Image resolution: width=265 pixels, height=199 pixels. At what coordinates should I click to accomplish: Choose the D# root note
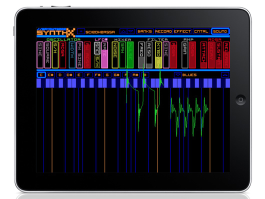(x=69, y=74)
